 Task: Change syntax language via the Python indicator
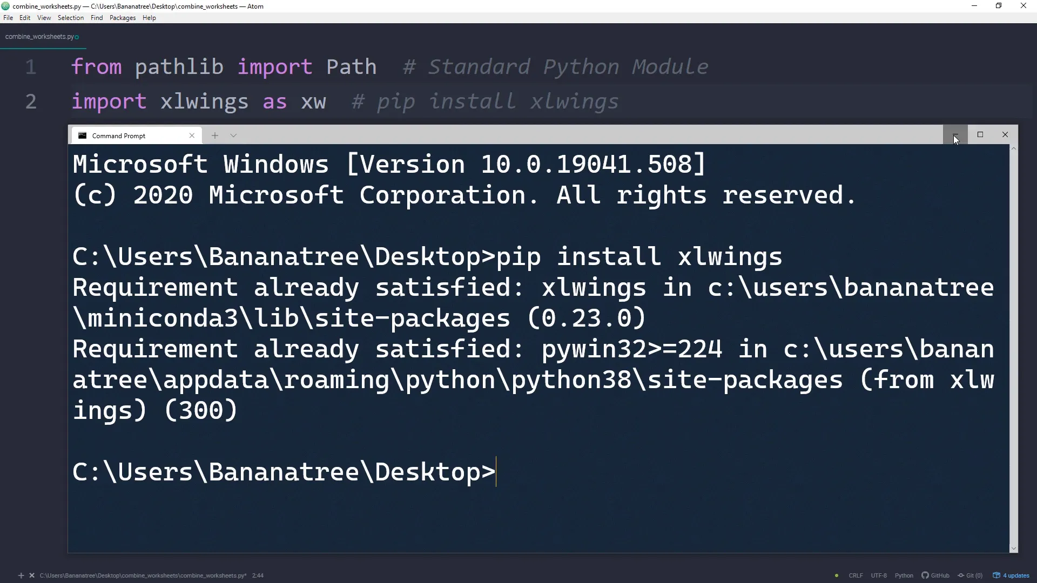(x=904, y=575)
